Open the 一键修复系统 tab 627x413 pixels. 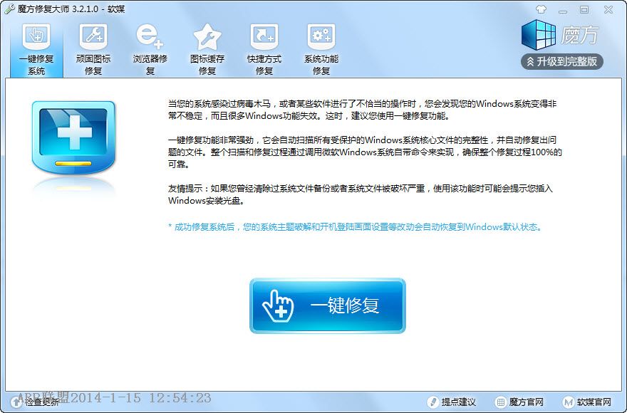(x=36, y=50)
